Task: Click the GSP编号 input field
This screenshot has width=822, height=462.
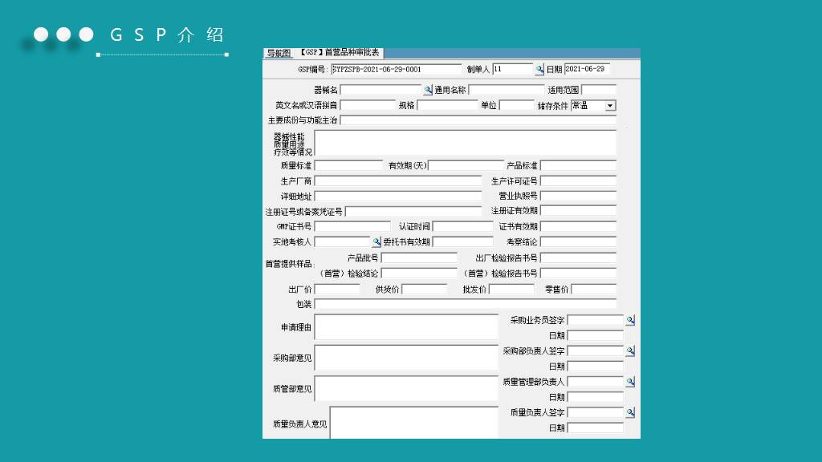Action: (396, 69)
